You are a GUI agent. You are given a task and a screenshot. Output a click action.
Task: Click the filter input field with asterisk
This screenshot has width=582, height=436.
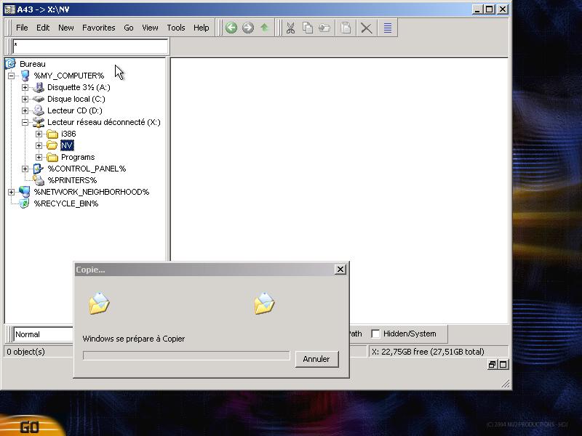(90, 47)
